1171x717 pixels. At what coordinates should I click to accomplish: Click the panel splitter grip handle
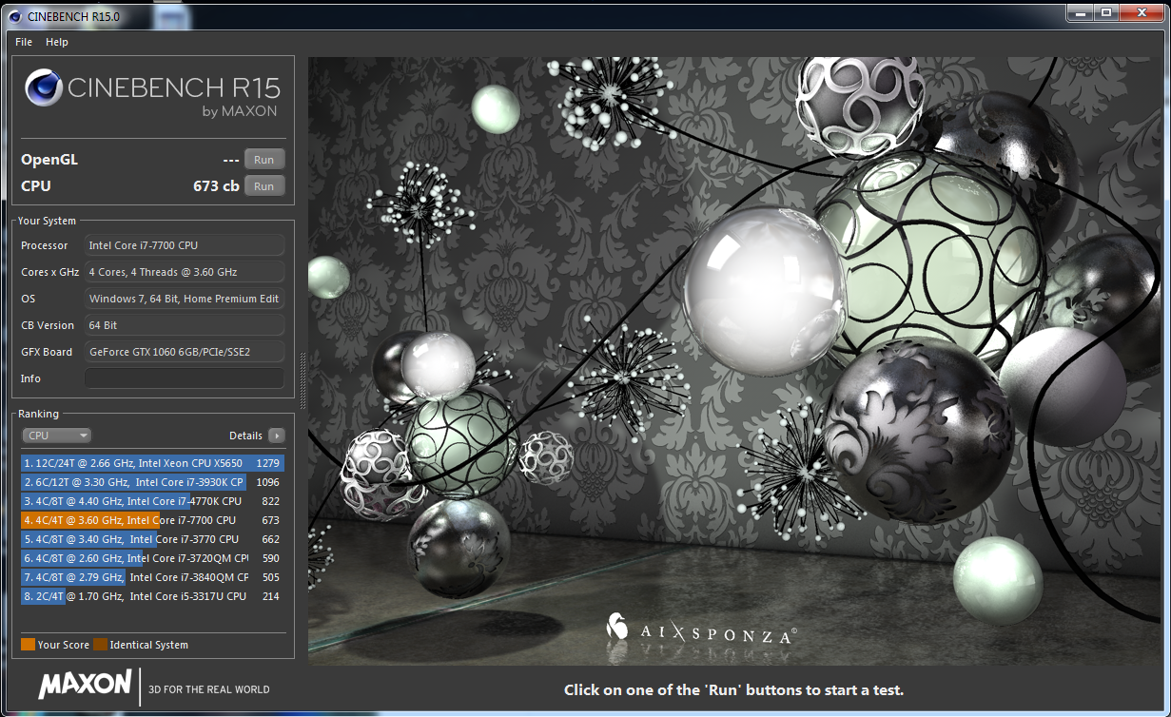click(303, 380)
